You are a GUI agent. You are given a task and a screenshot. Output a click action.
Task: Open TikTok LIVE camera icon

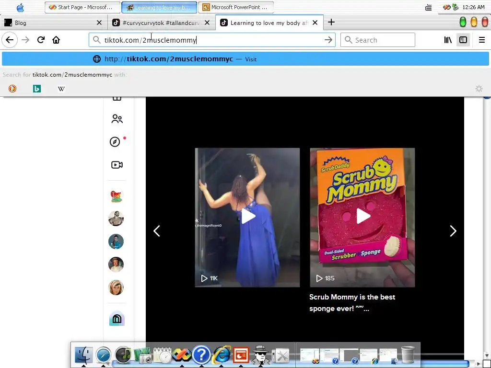coord(117,165)
